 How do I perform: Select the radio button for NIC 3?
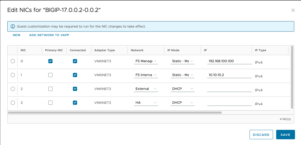coord(13,103)
